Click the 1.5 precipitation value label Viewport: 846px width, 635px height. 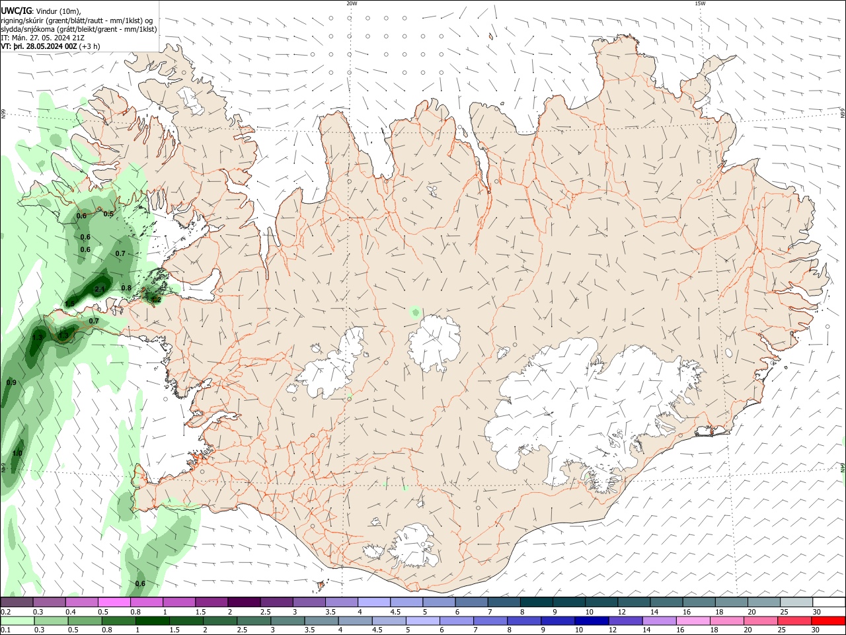69,304
